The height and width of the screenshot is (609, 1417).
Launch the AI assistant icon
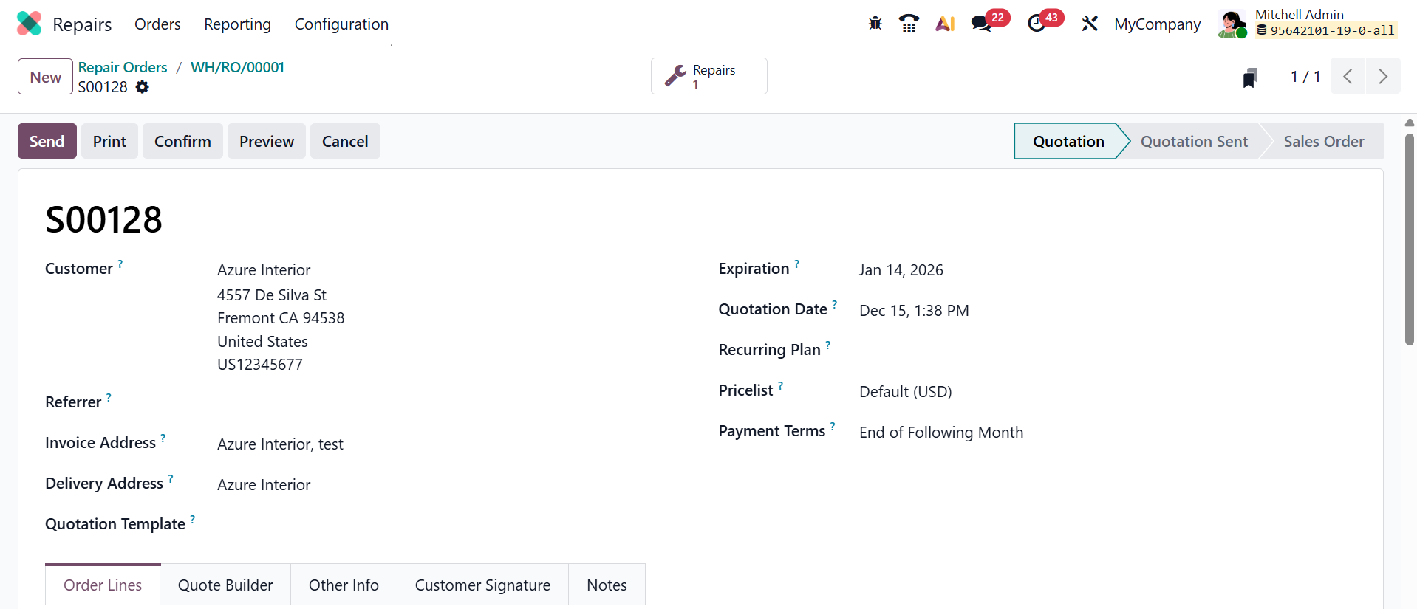[945, 24]
